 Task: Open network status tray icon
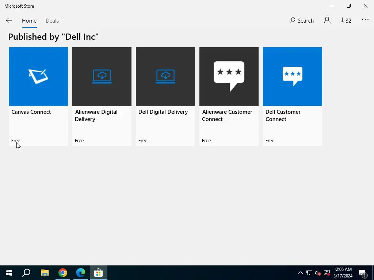point(309,273)
